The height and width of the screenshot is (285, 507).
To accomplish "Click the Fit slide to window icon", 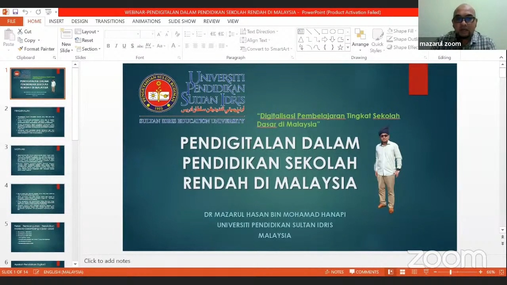I will [x=501, y=272].
